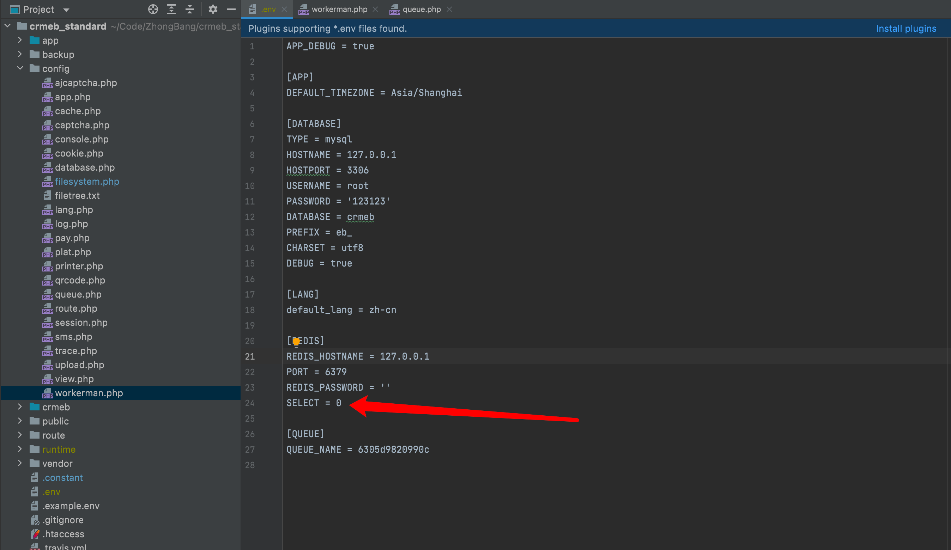Open the Project view dropdown arrow
Image resolution: width=951 pixels, height=550 pixels.
pyautogui.click(x=66, y=10)
